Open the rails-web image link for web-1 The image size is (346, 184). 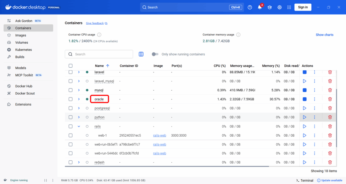tap(159, 135)
